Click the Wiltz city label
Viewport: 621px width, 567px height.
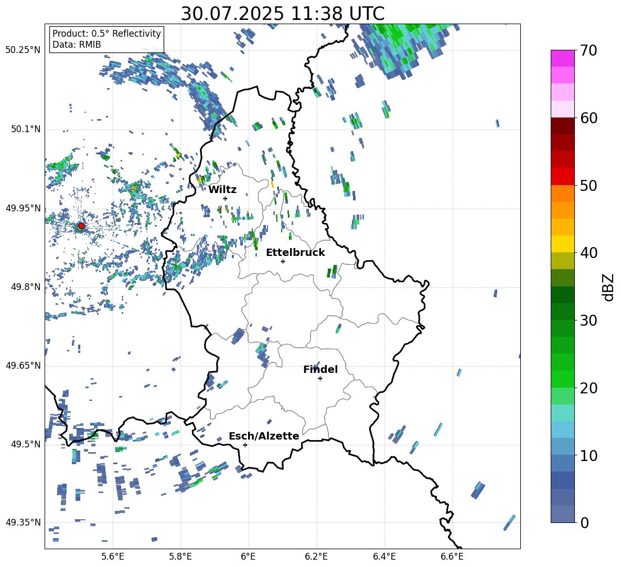pyautogui.click(x=222, y=190)
